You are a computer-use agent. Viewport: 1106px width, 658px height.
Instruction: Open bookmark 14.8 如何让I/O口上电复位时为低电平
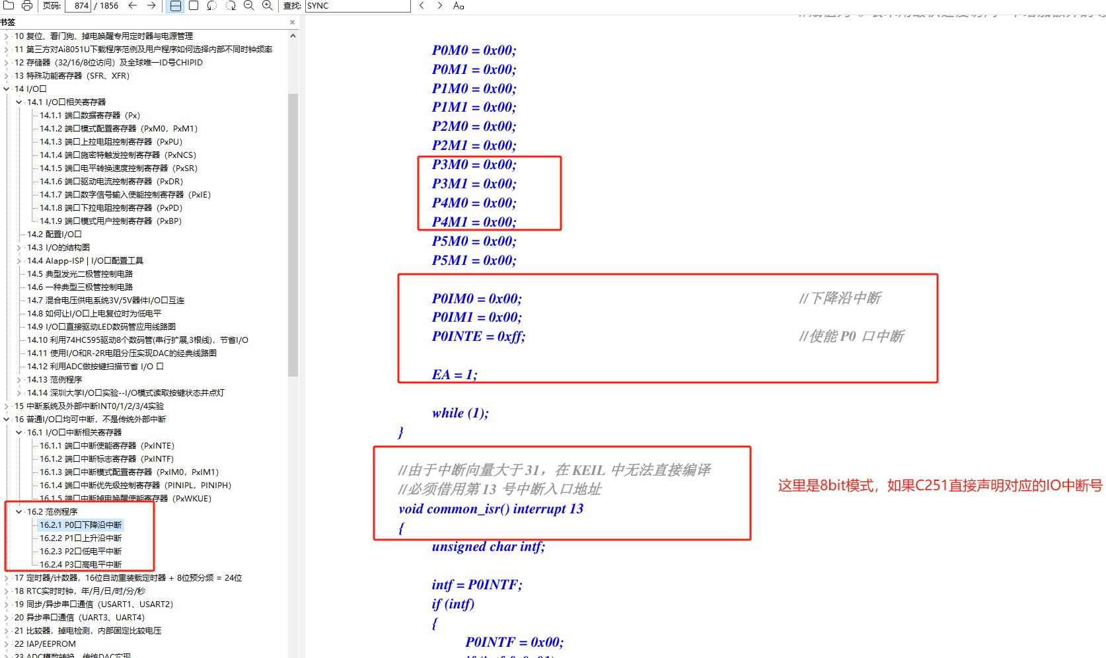click(94, 314)
